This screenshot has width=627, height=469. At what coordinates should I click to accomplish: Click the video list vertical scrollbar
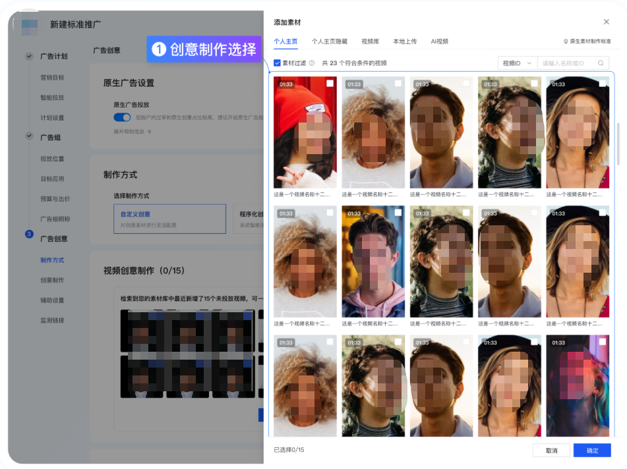pyautogui.click(x=618, y=144)
